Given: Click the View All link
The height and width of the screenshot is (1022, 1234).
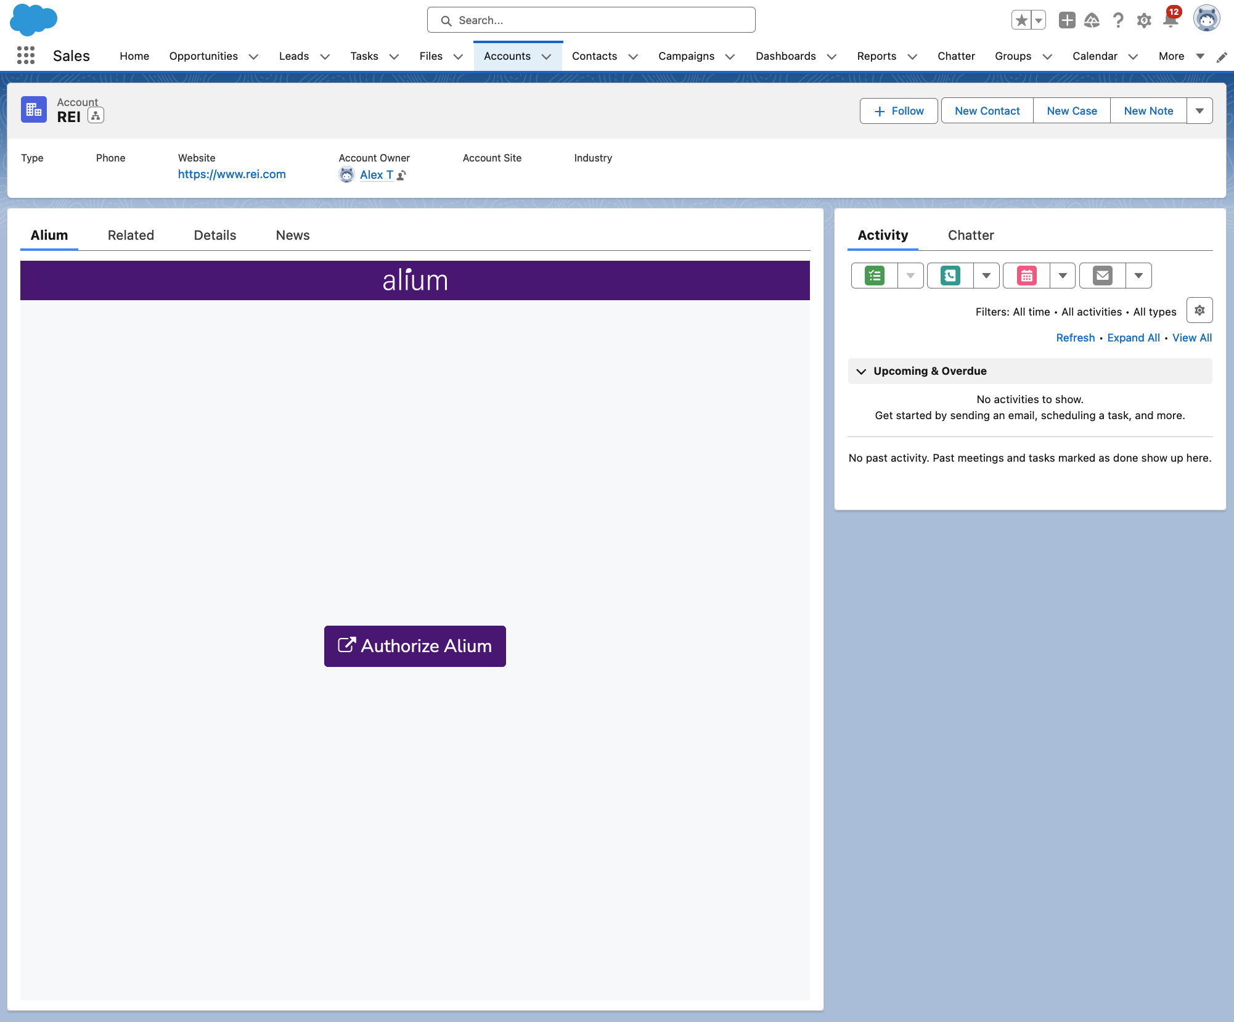Looking at the screenshot, I should (x=1192, y=338).
